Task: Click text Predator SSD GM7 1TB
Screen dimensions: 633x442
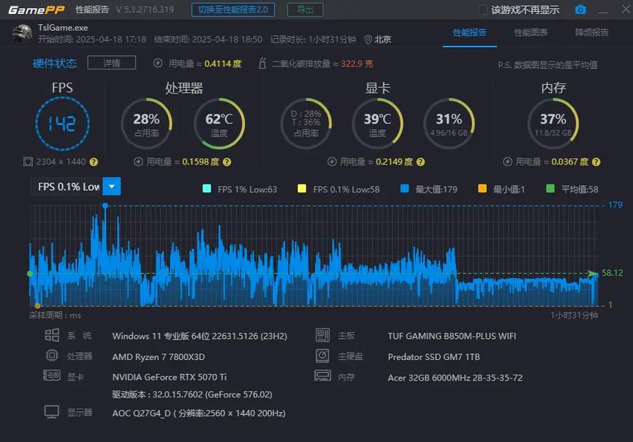Action: 434,357
